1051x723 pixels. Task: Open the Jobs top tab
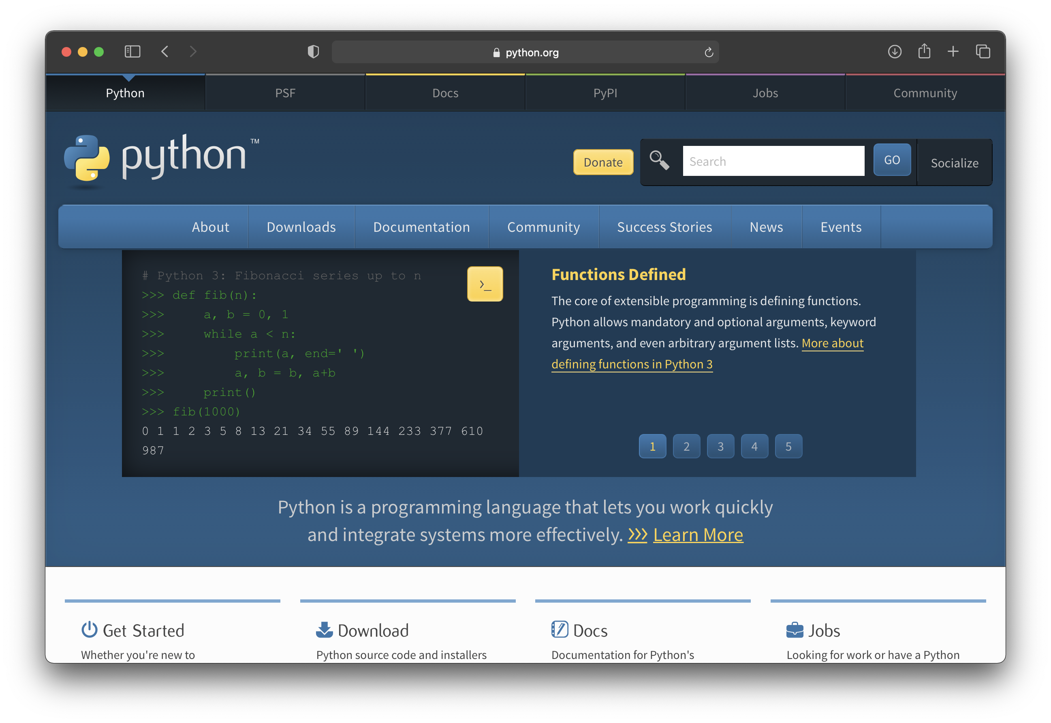(765, 93)
